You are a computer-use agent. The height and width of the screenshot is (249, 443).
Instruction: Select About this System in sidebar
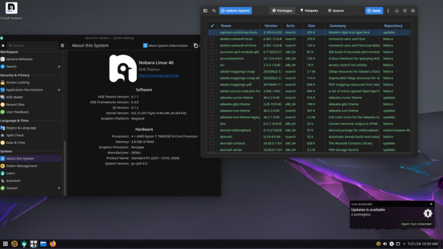pos(30,158)
